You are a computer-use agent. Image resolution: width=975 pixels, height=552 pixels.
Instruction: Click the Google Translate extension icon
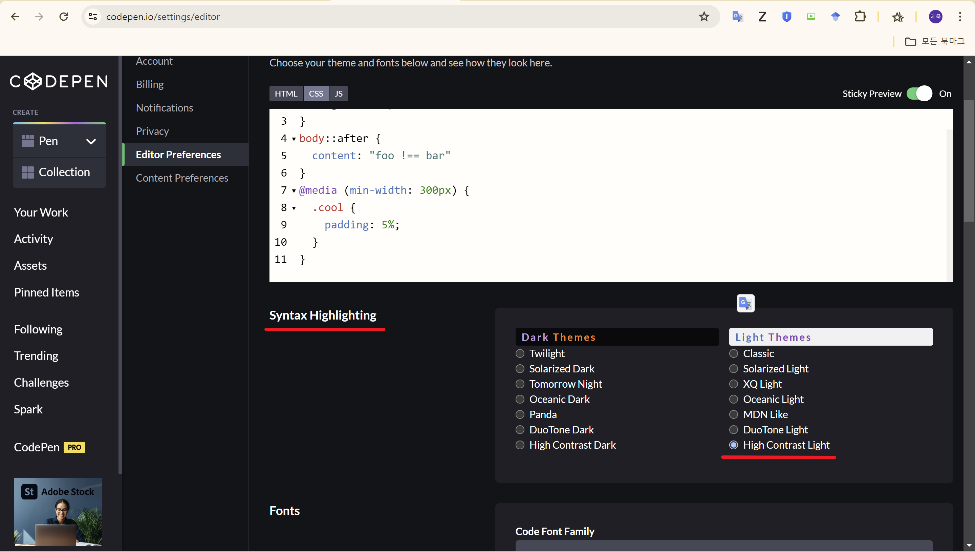click(x=737, y=17)
